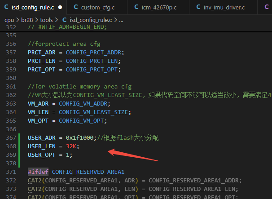Click line number 371 in the gutter
The width and height of the screenshot is (272, 199).
tap(11, 172)
